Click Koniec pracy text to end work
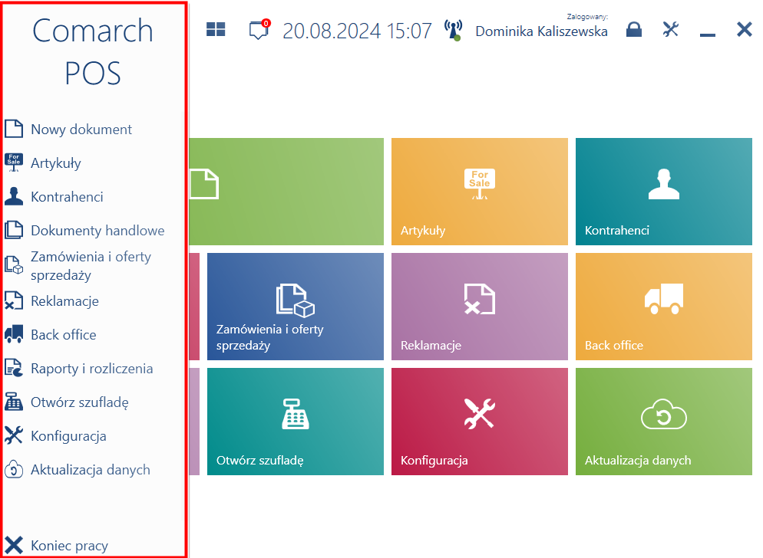This screenshot has height=558, width=763. pyautogui.click(x=70, y=546)
